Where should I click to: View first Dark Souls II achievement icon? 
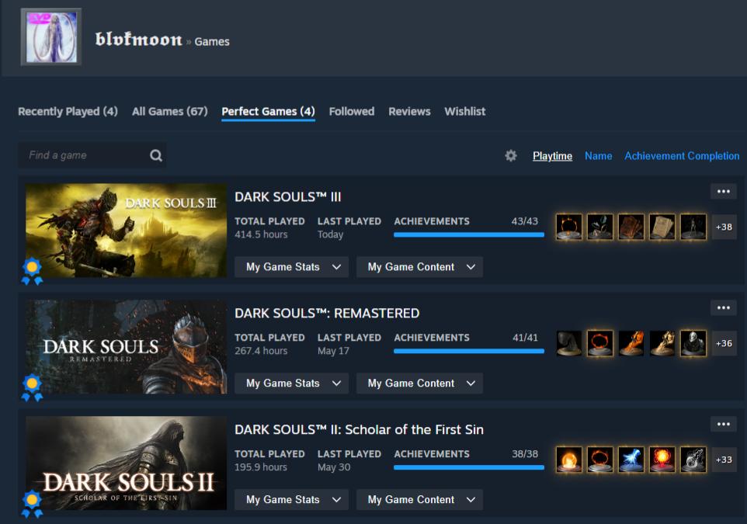569,460
